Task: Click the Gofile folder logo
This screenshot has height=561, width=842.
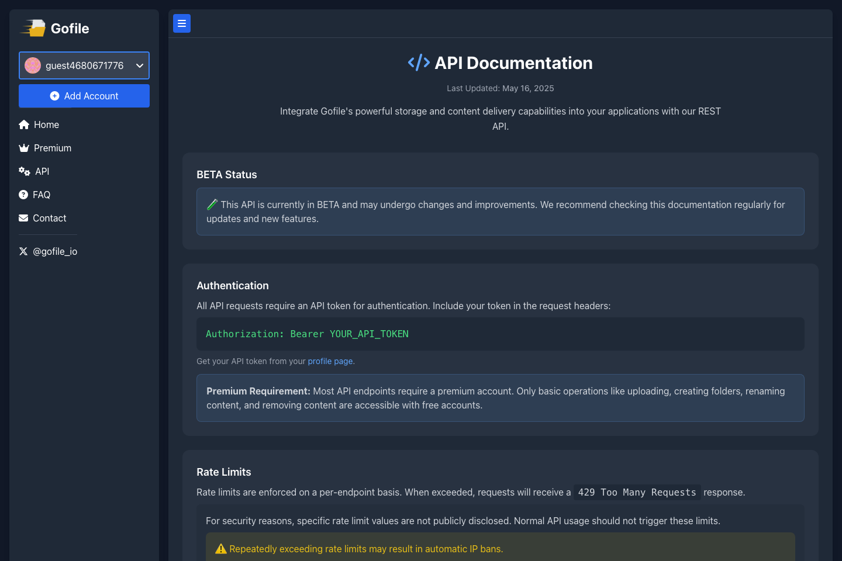Action: (32, 27)
